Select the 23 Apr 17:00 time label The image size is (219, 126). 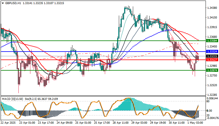(46, 123)
